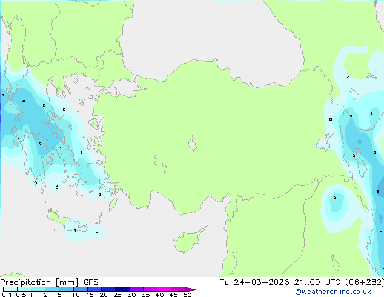384x297 pixels.
Task: Click the 30–35 mm violet legend box
Action: pos(136,289)
